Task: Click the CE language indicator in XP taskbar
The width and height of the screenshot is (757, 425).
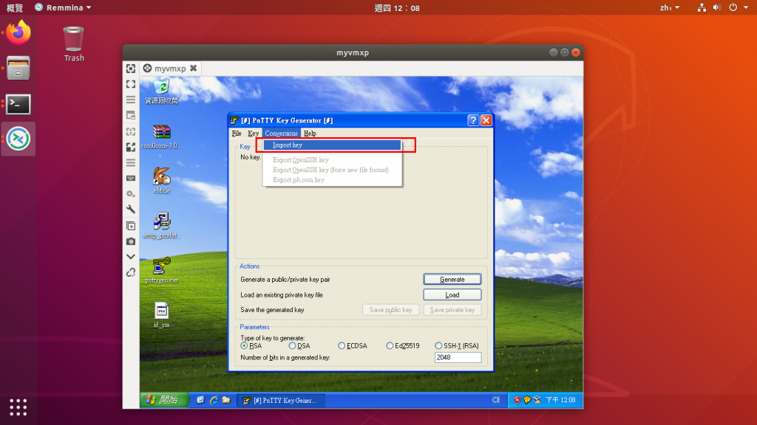Action: point(496,401)
